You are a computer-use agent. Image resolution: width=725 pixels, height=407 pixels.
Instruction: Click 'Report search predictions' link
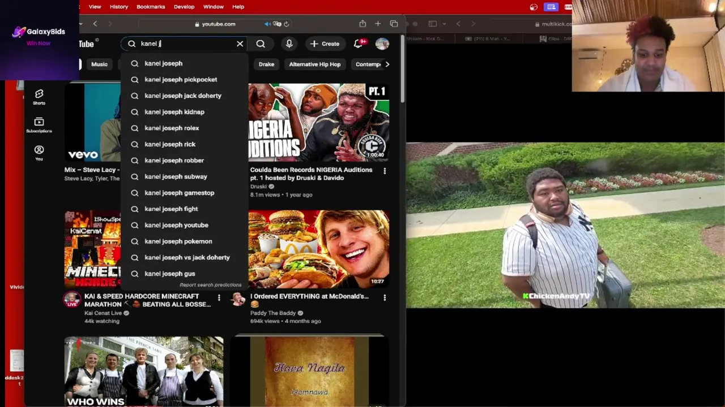coord(210,285)
